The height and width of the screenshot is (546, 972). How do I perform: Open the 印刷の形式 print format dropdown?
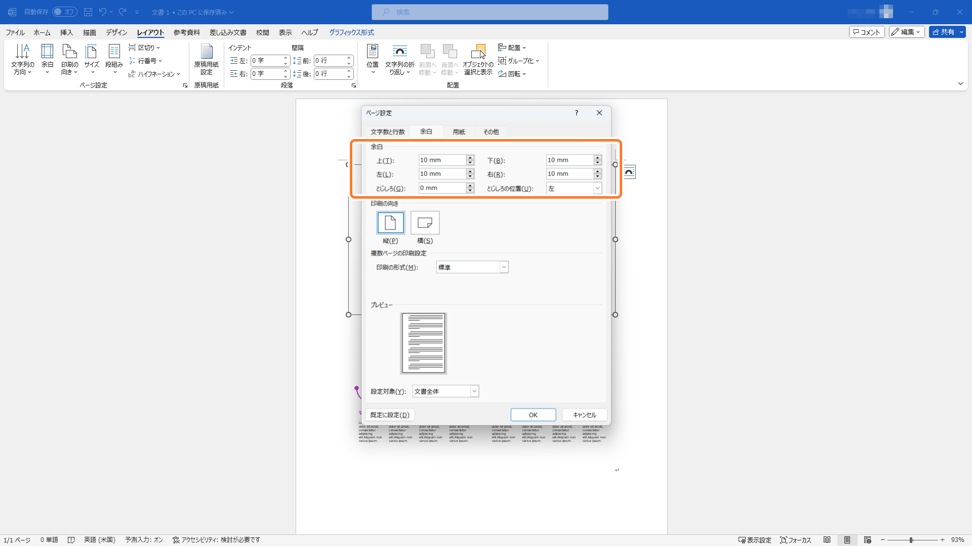504,266
